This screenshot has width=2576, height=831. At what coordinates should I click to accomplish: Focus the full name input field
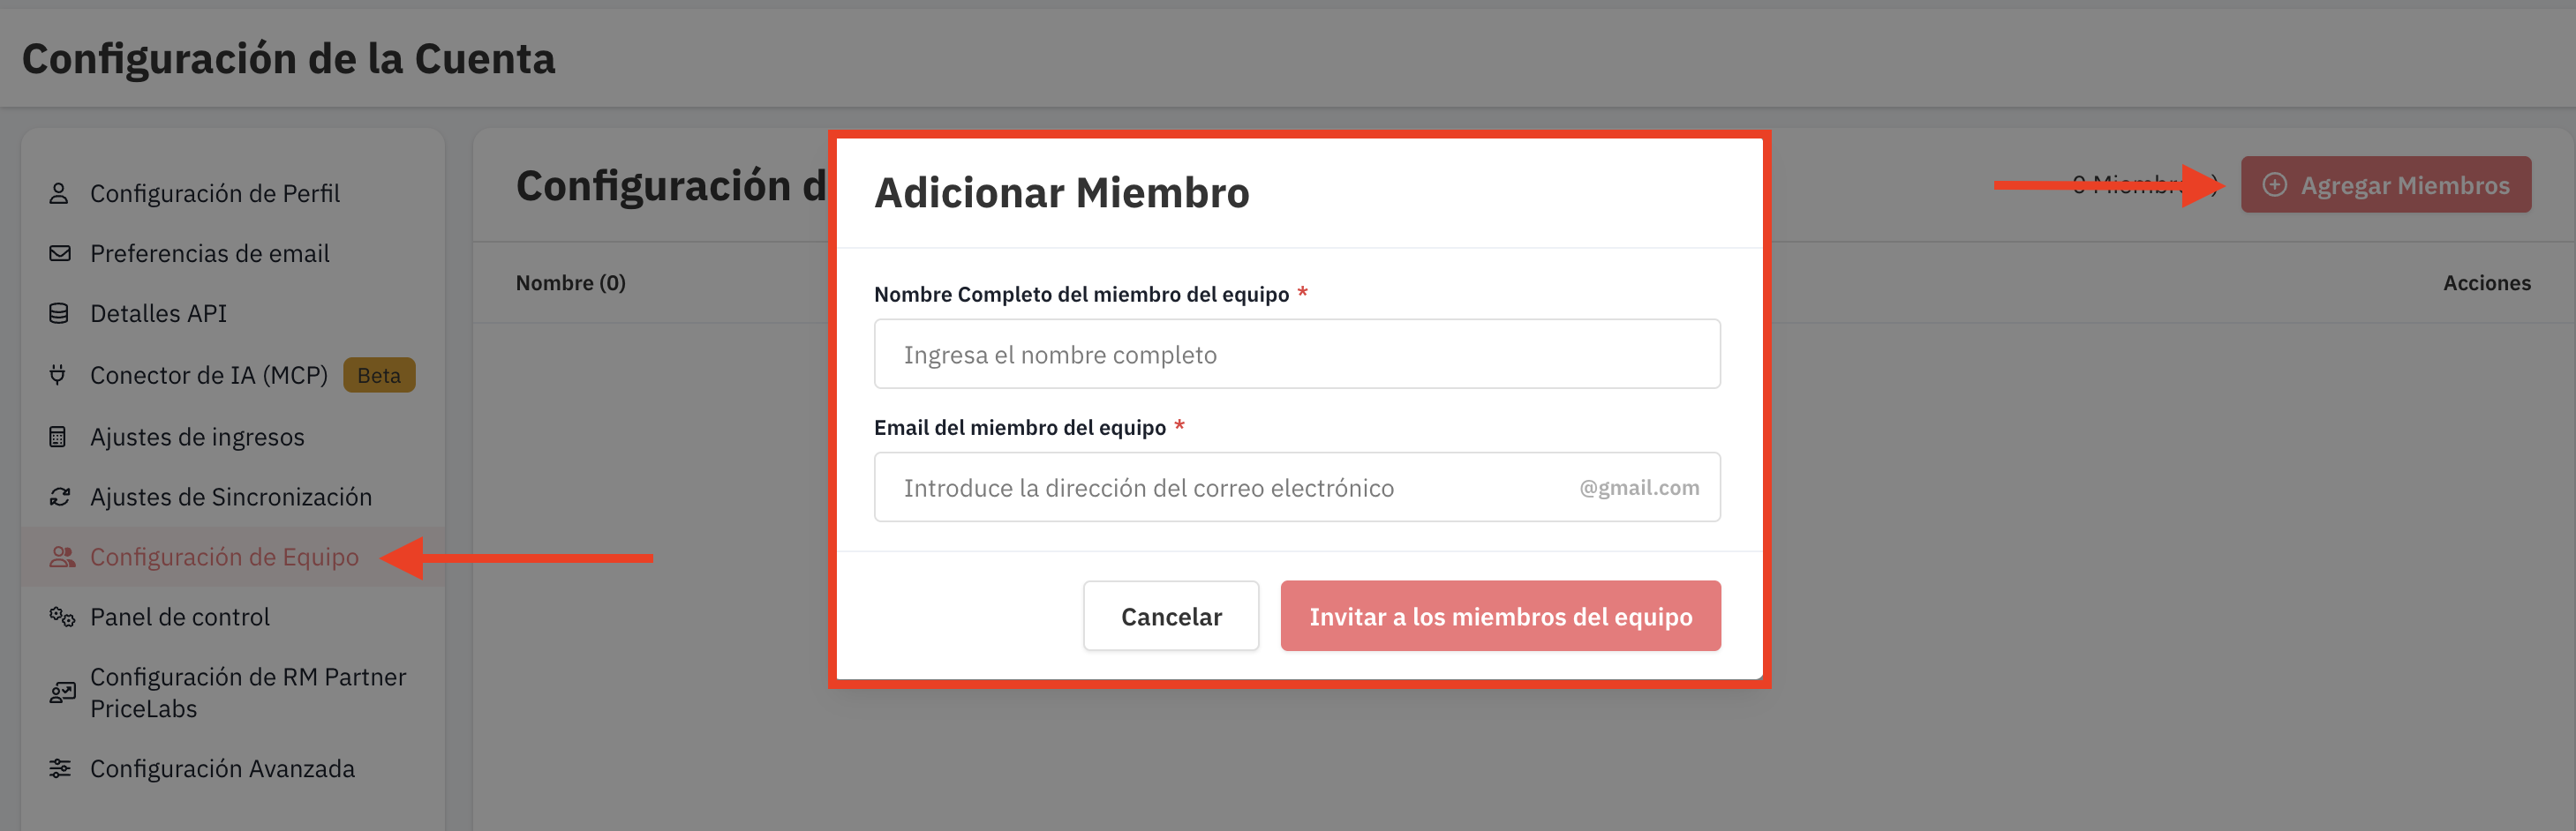point(1297,355)
